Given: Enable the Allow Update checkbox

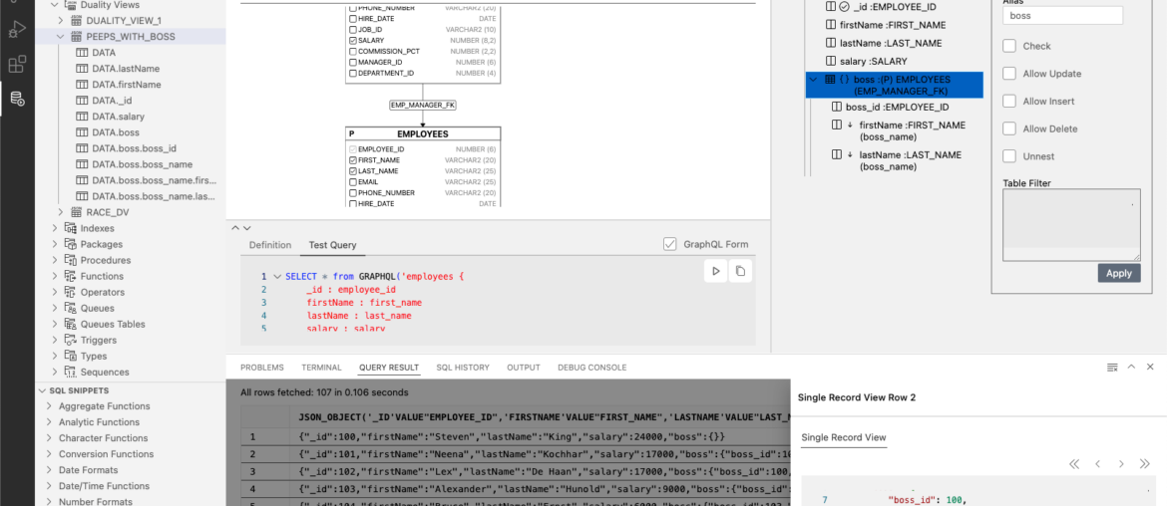Looking at the screenshot, I should pyautogui.click(x=1009, y=74).
